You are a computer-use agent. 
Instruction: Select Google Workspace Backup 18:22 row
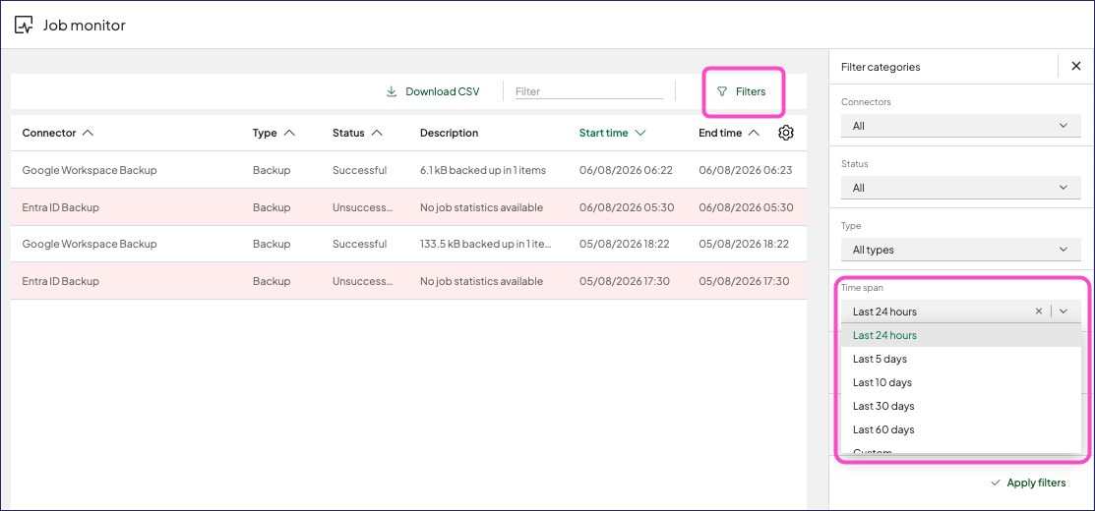click(x=408, y=244)
